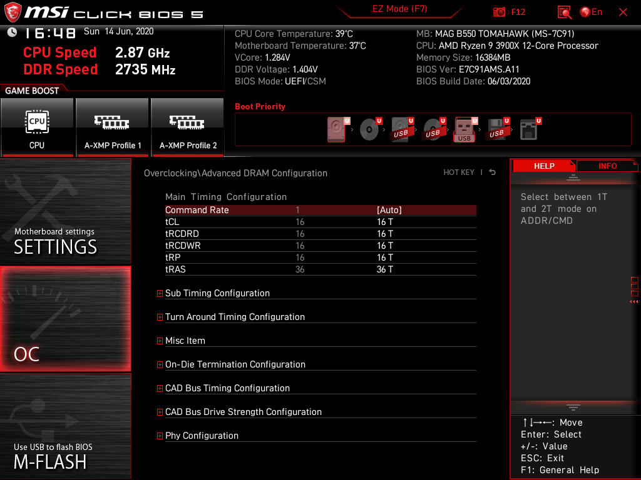641x480 pixels.
Task: Click the tRAS value field 36 T
Action: pos(385,269)
